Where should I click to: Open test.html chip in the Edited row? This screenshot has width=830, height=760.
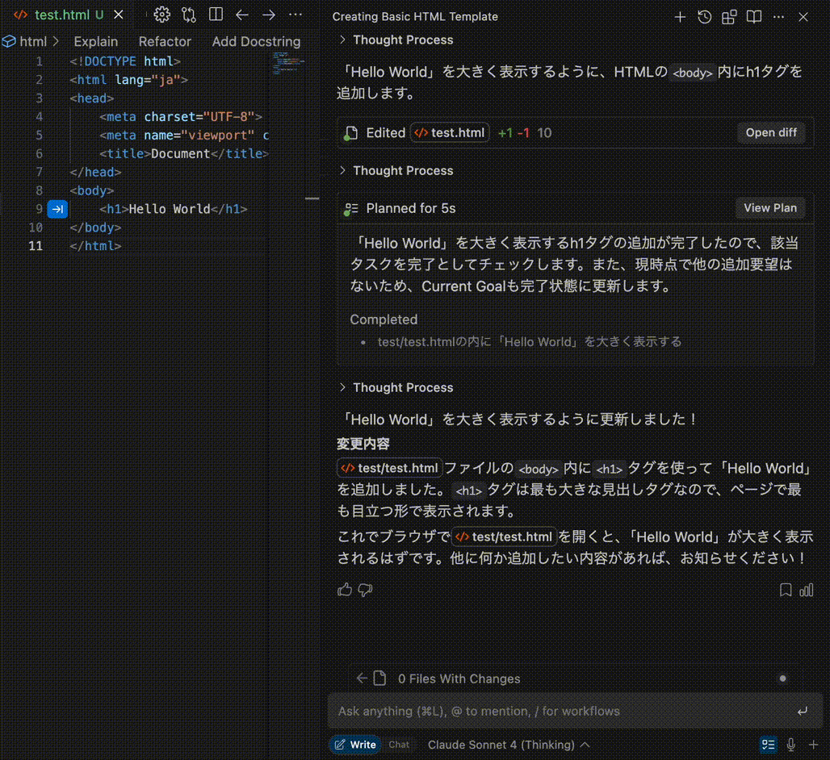click(450, 133)
